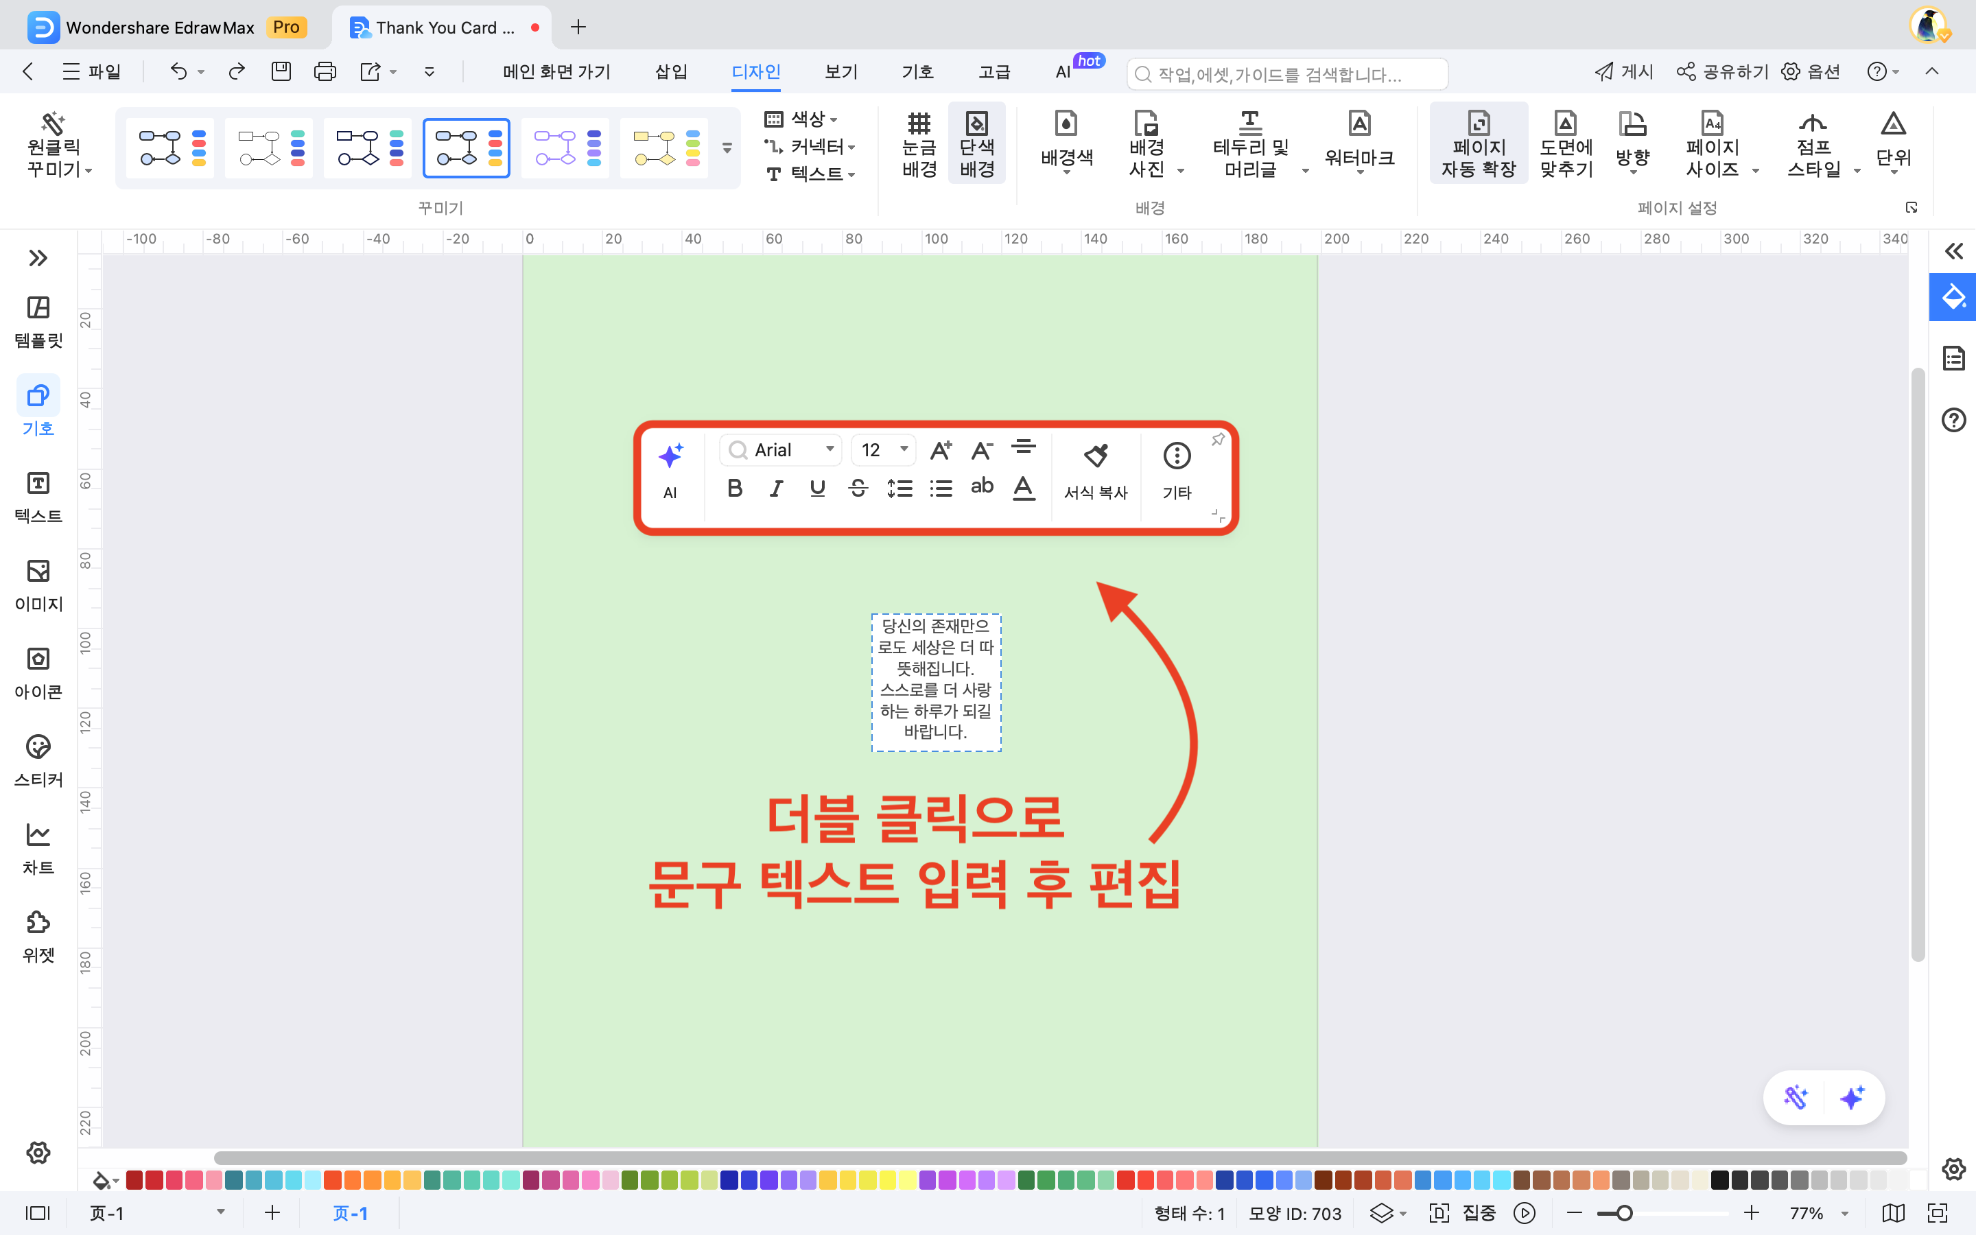Click the bullet list icon
The width and height of the screenshot is (1976, 1235).
click(941, 489)
